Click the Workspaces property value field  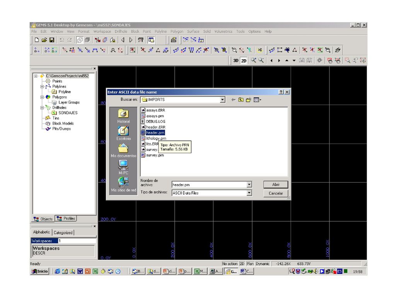pyautogui.click(x=77, y=241)
